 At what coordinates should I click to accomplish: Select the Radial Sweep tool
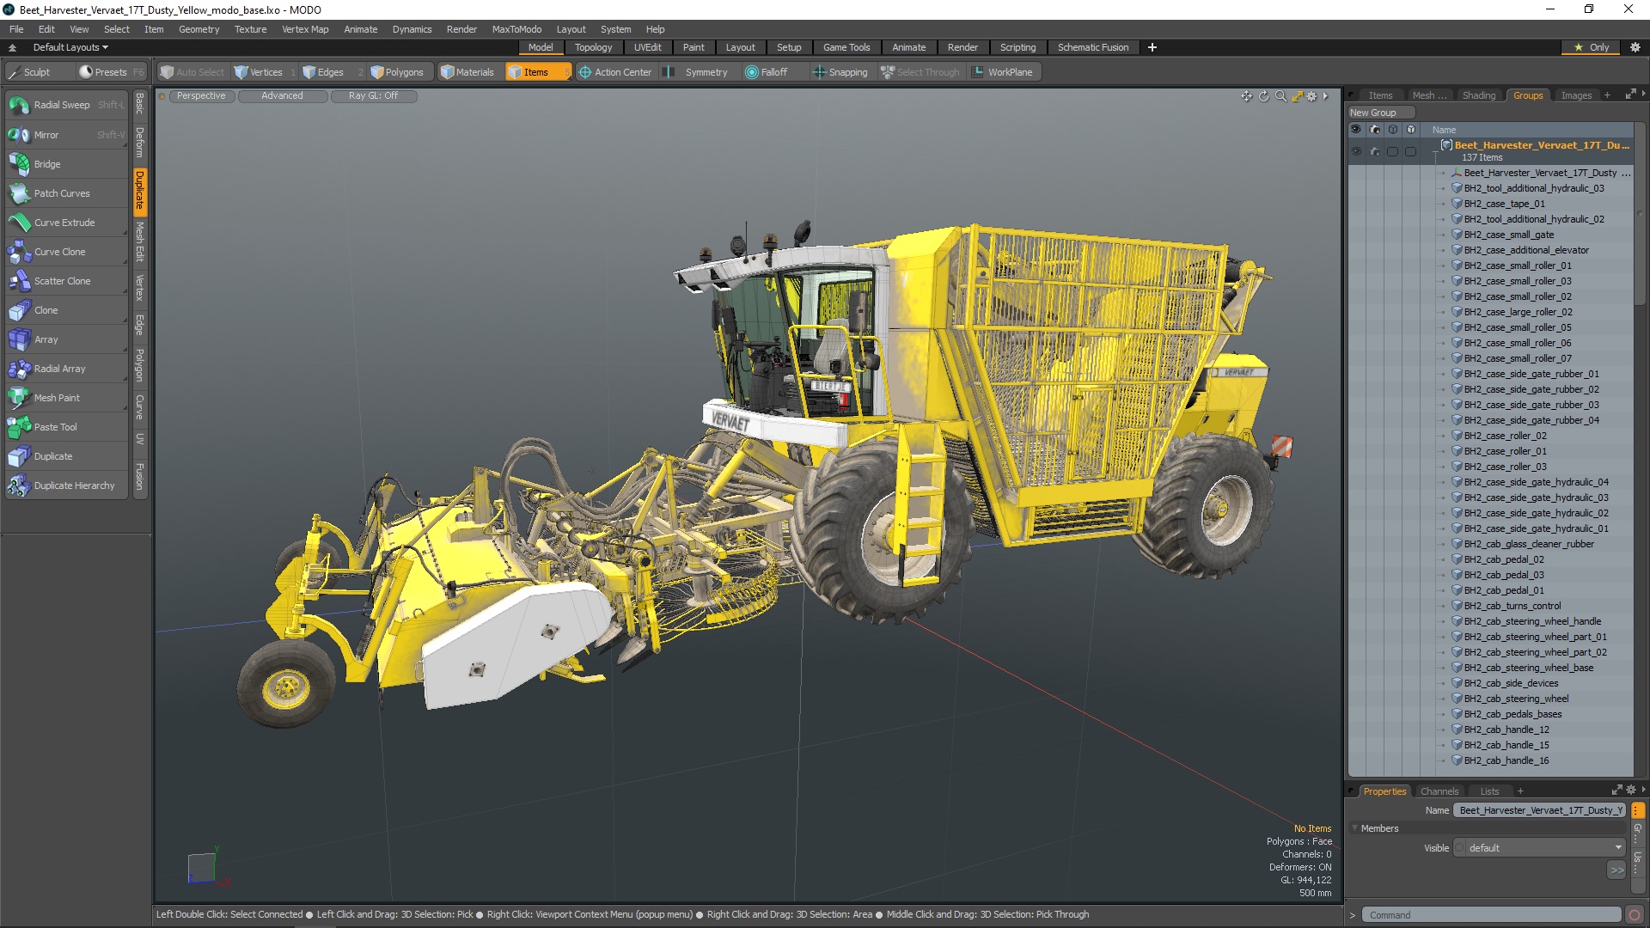[66, 105]
